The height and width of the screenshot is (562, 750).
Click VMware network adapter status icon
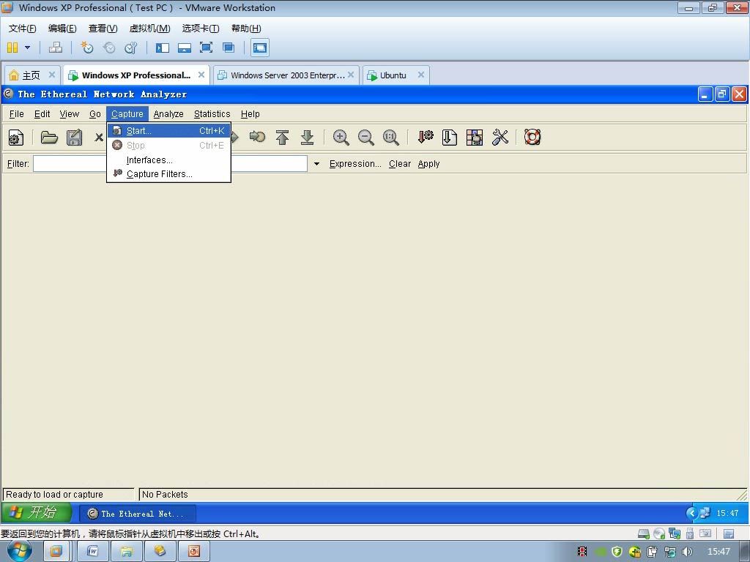[x=675, y=533]
